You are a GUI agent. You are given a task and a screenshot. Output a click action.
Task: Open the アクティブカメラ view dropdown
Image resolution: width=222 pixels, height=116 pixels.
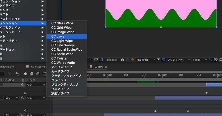coord(178,60)
